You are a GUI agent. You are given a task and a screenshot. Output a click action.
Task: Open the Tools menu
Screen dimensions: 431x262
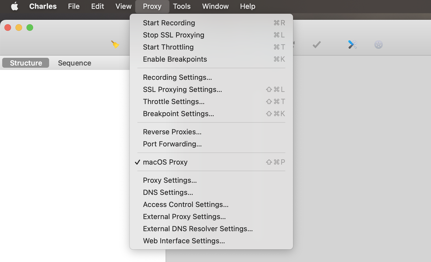[182, 6]
